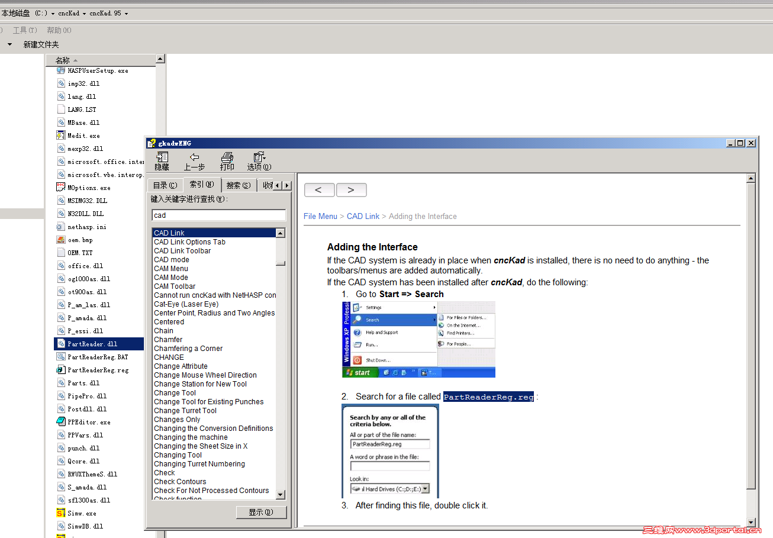Select the Qcore.dll file icon
773x538 pixels.
(61, 461)
